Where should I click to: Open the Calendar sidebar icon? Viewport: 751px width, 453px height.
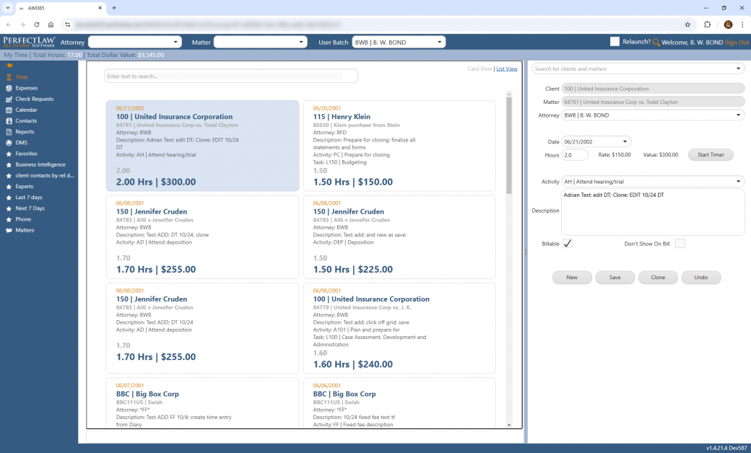pyautogui.click(x=9, y=110)
